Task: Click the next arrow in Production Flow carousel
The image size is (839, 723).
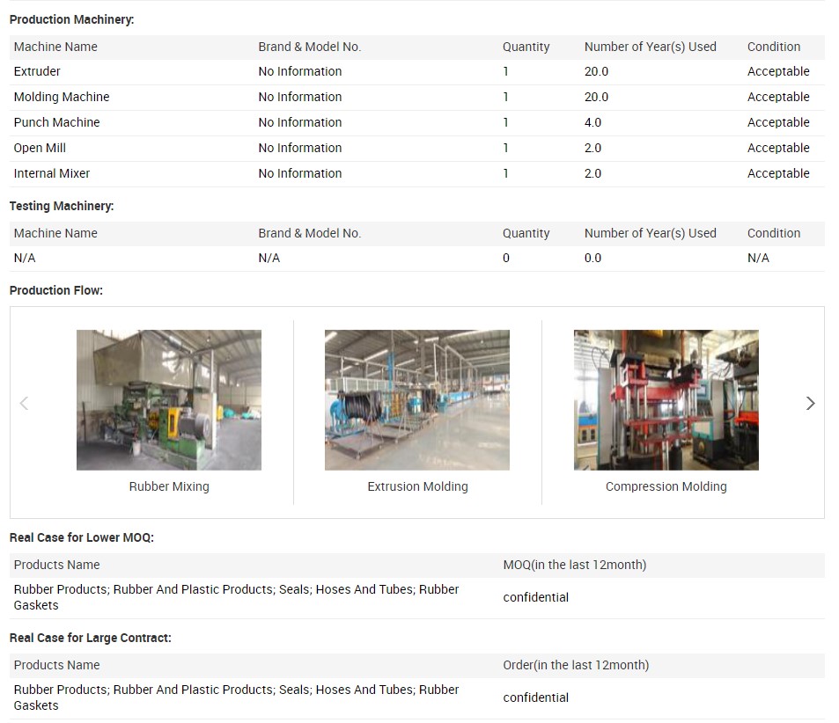Action: coord(810,404)
